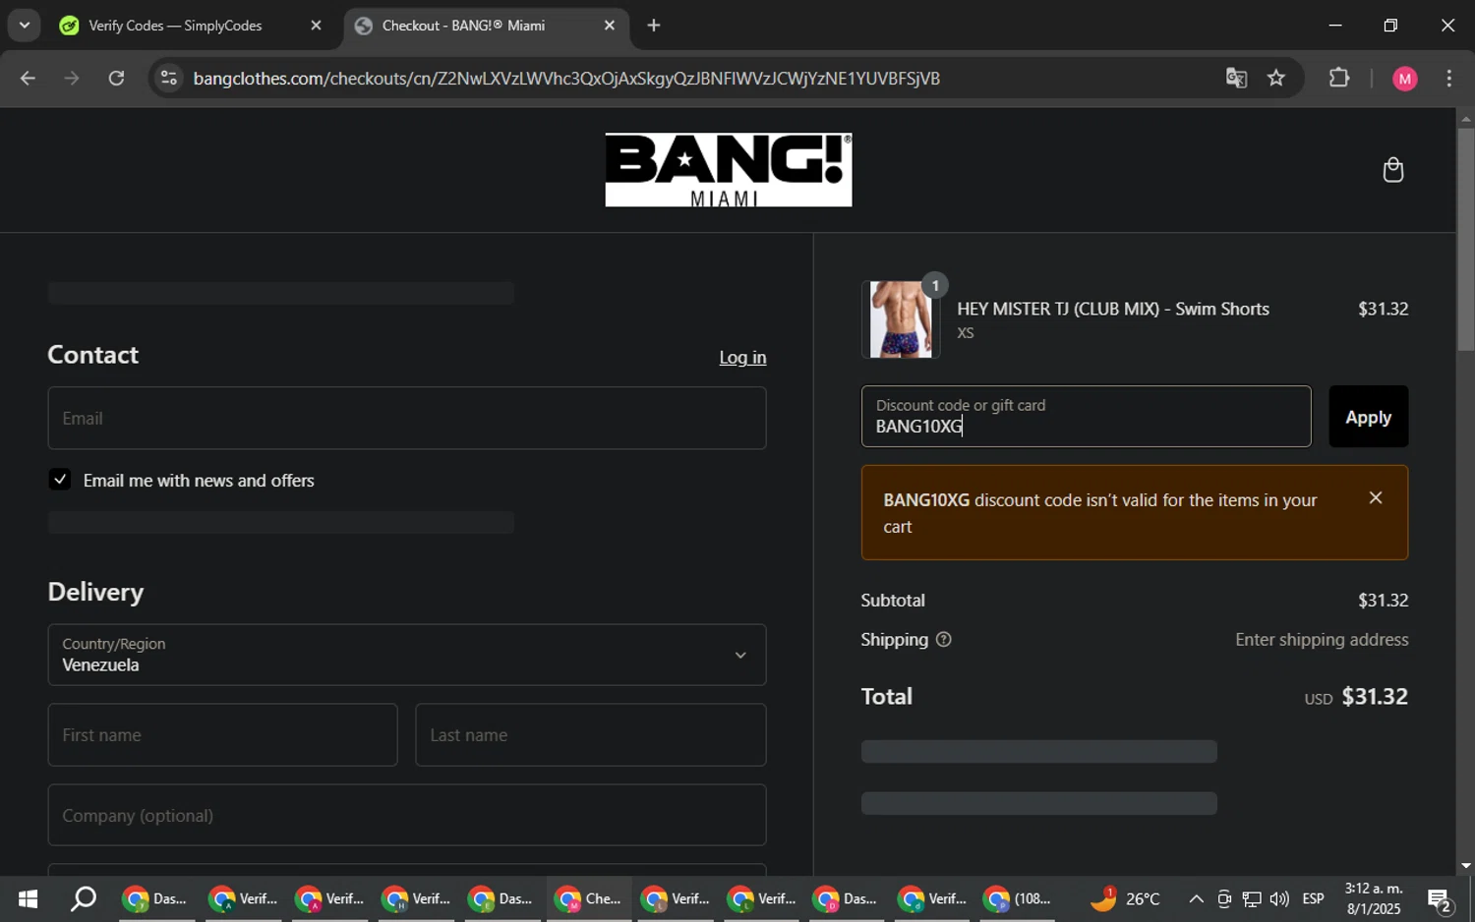Close the Verify Codes — SimplyCodes tab
1475x922 pixels.
tap(316, 26)
